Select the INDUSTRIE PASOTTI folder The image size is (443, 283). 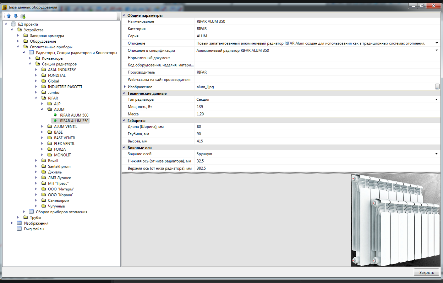point(65,87)
